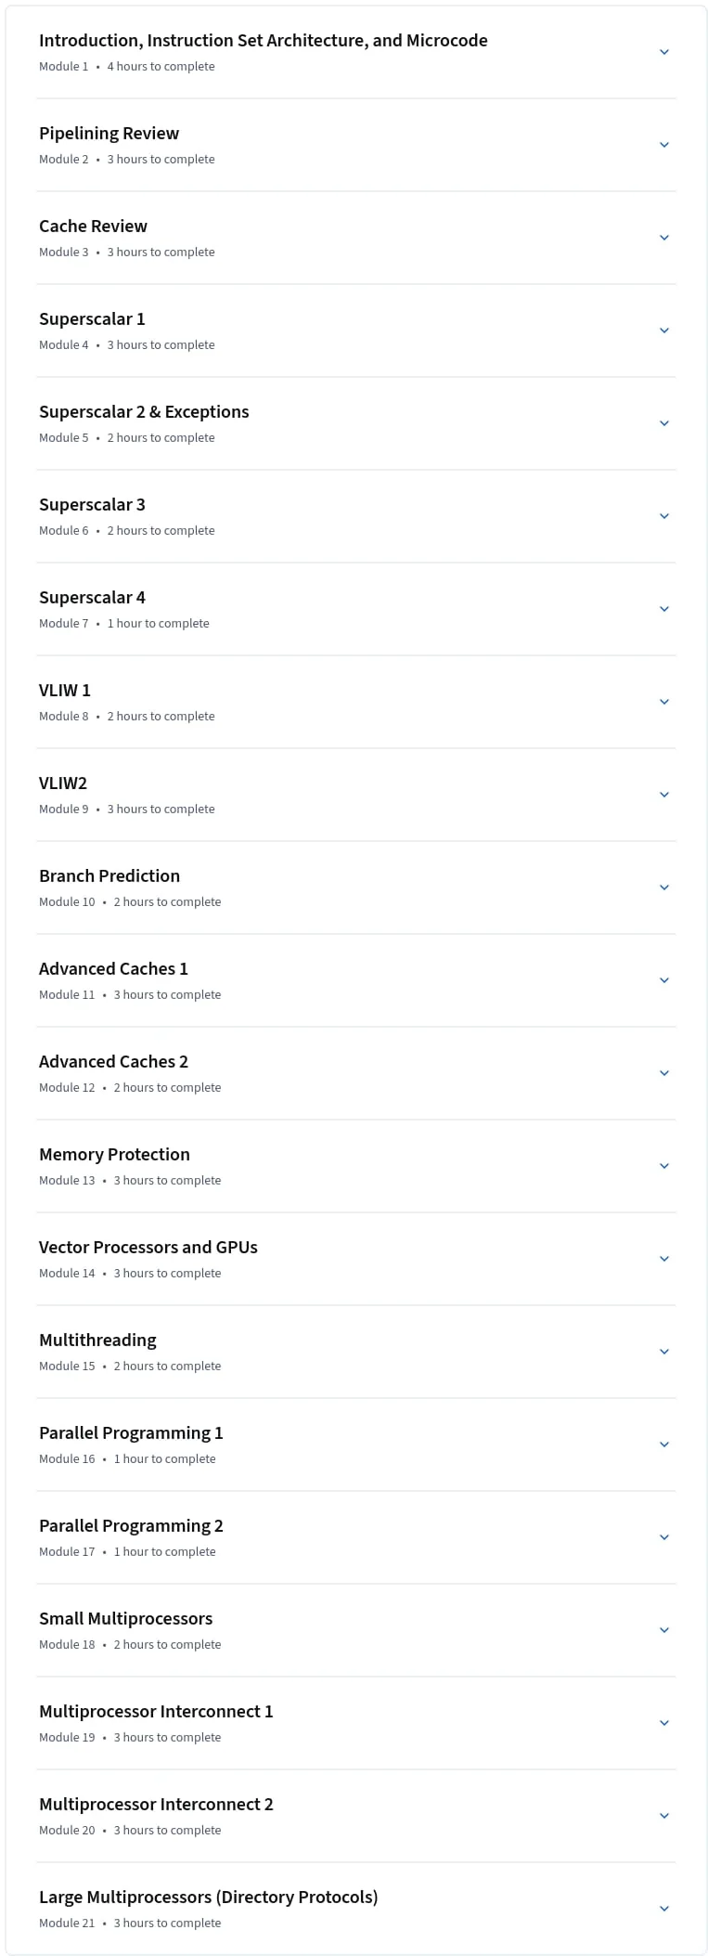
Task: Expand the Memory Protection arrow icon
Action: tap(664, 1166)
